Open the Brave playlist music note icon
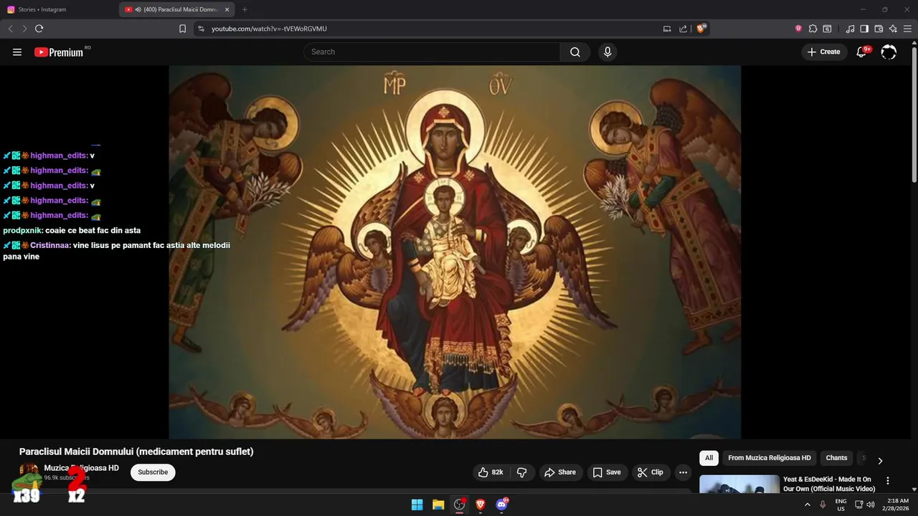 click(851, 29)
